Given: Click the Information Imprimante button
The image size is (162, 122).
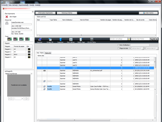Looking at the screenshot, I should [45, 13].
